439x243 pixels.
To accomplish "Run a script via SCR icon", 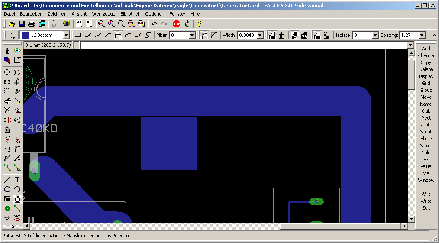I will [79, 24].
